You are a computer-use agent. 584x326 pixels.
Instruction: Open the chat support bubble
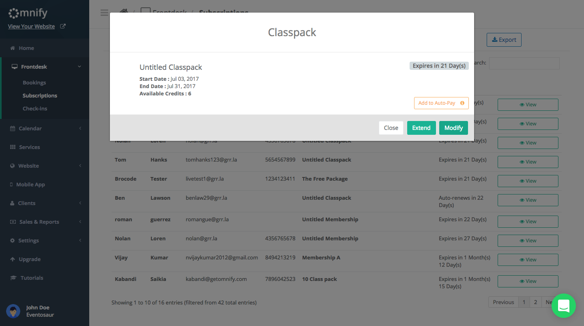pyautogui.click(x=564, y=306)
